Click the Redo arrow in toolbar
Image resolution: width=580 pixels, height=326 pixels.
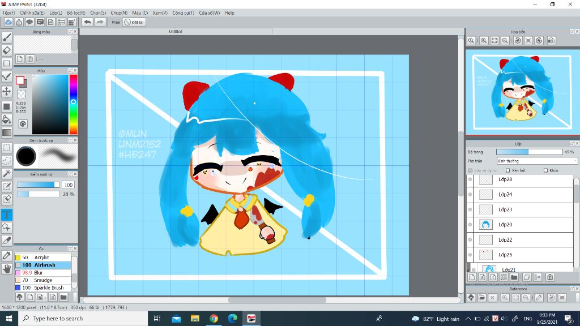tap(100, 22)
